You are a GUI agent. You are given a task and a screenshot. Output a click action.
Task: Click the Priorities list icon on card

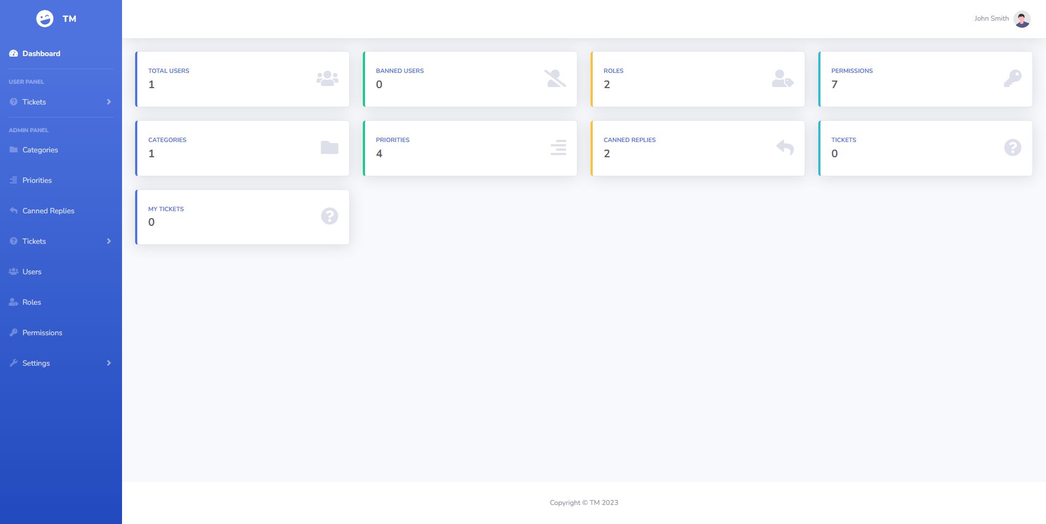pos(558,147)
